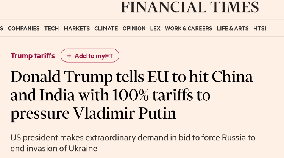Open the Trump tariffs topic link
284x158 pixels.
pyautogui.click(x=33, y=56)
